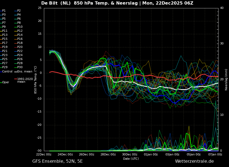Click the 03Jan 00z date tick

(172, 154)
